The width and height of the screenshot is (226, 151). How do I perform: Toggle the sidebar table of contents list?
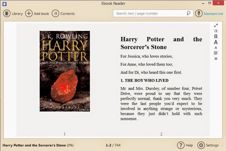pyautogui.click(x=215, y=31)
